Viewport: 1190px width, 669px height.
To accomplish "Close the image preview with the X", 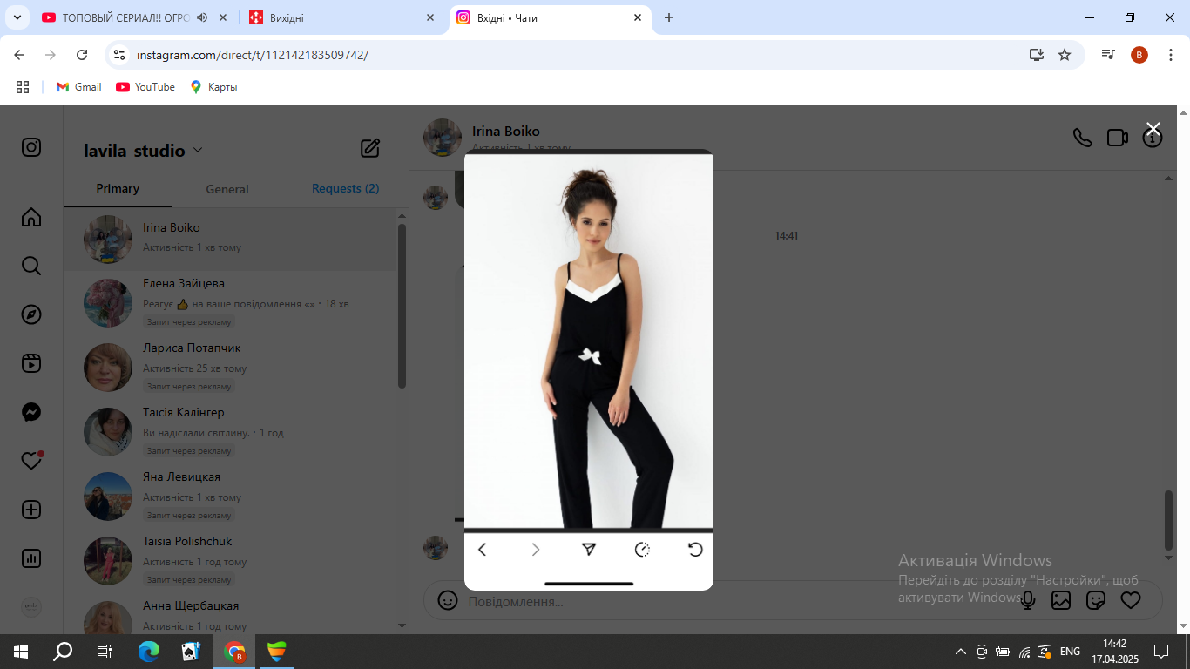I will point(1153,129).
